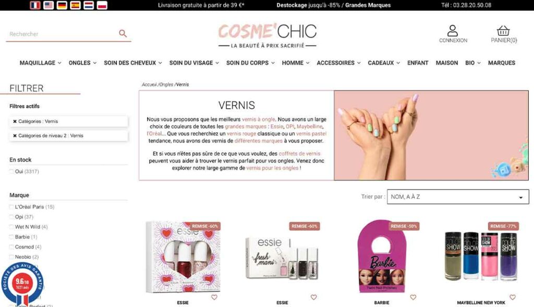Choose the Spanish flag language icon
Viewport: 534px width, 307px height.
[x=75, y=5]
